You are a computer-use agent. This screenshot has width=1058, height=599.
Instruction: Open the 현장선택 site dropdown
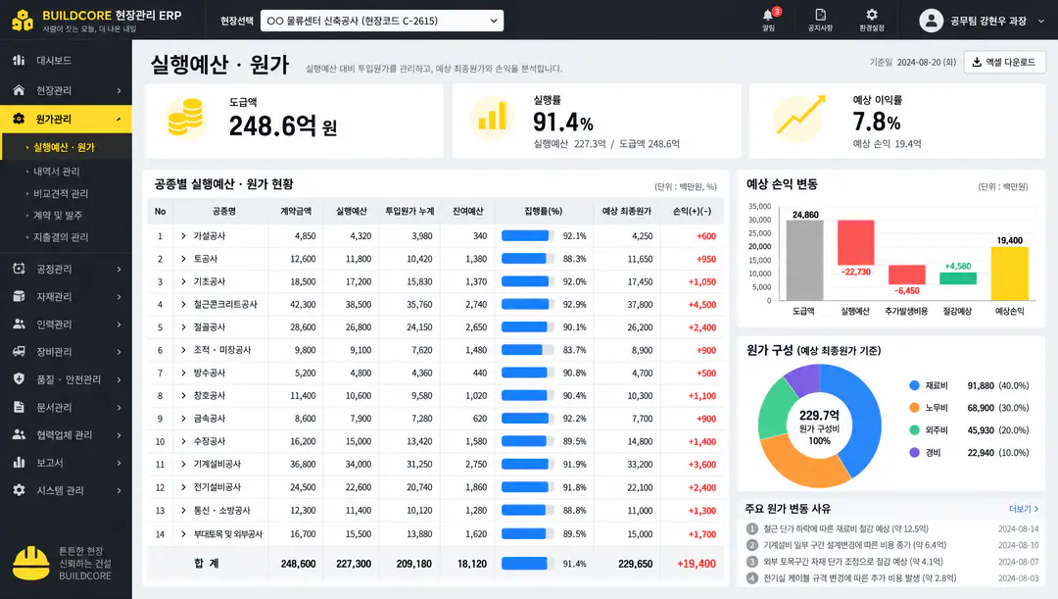(382, 21)
